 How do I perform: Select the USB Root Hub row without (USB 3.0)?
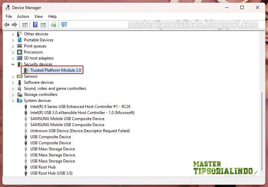click(x=43, y=167)
